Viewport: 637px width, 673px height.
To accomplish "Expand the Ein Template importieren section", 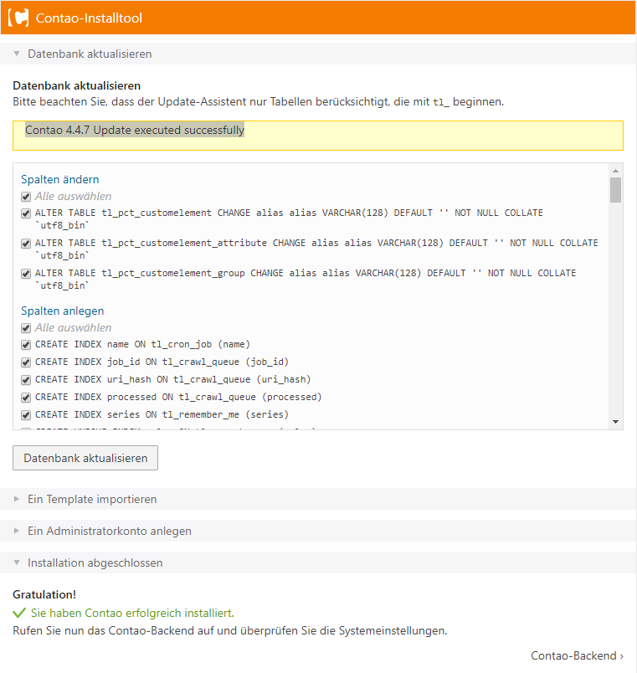I will coord(318,499).
